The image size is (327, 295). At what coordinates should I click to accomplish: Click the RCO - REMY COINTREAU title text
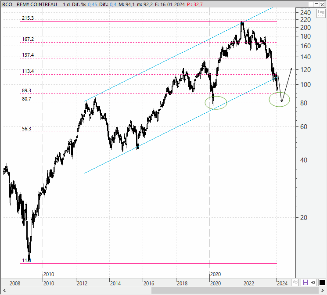click(x=29, y=4)
